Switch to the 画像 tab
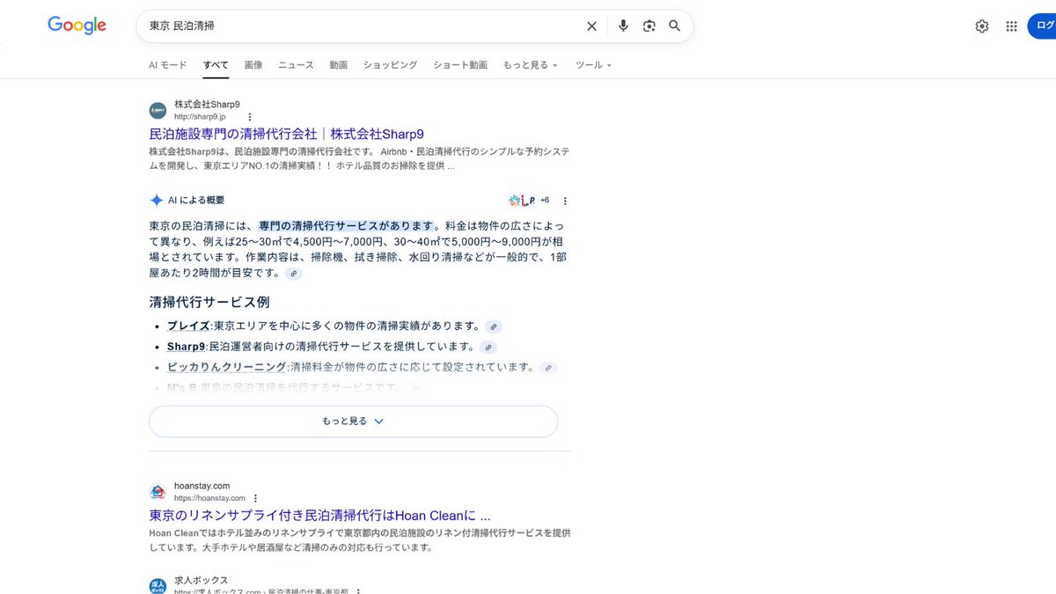 coord(253,65)
